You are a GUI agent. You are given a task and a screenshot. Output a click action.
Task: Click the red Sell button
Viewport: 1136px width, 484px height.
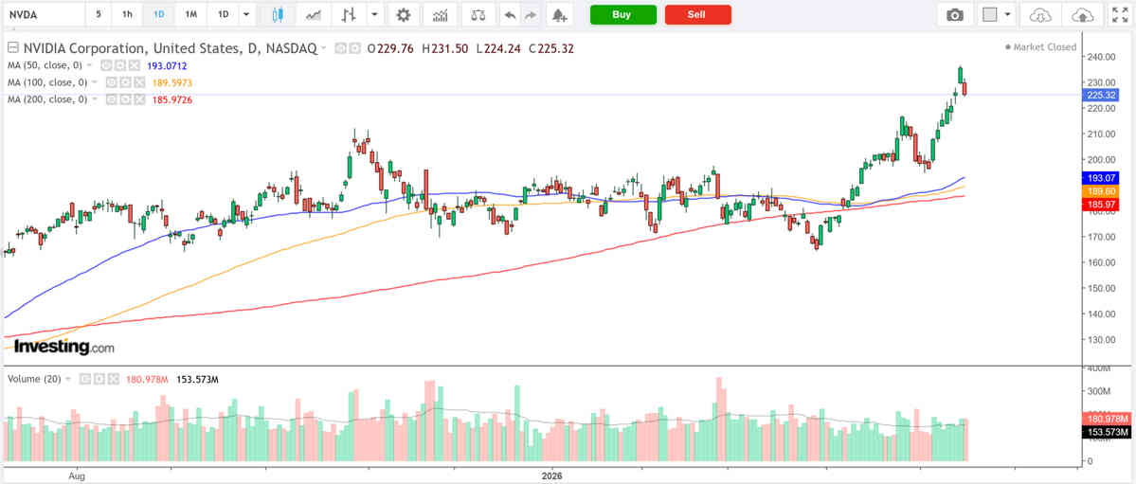[x=697, y=14]
